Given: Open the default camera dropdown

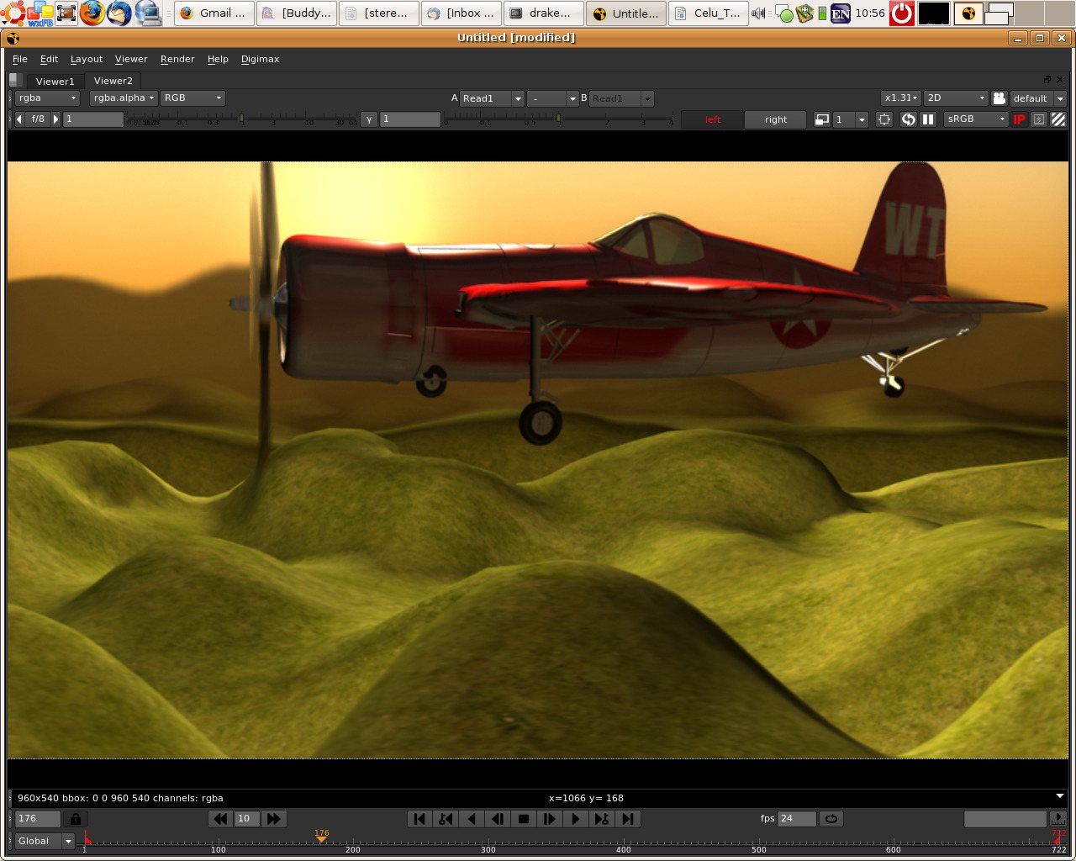Looking at the screenshot, I should (1038, 98).
